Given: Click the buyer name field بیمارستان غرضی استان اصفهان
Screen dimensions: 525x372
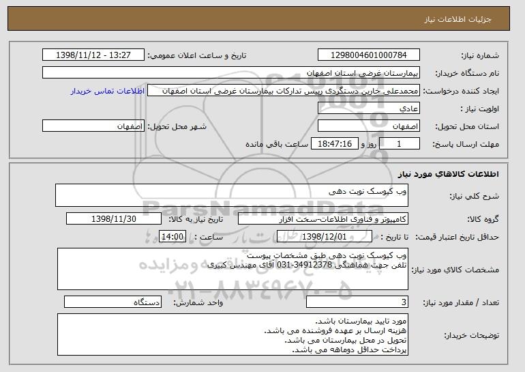Looking at the screenshot, I should [231, 73].
